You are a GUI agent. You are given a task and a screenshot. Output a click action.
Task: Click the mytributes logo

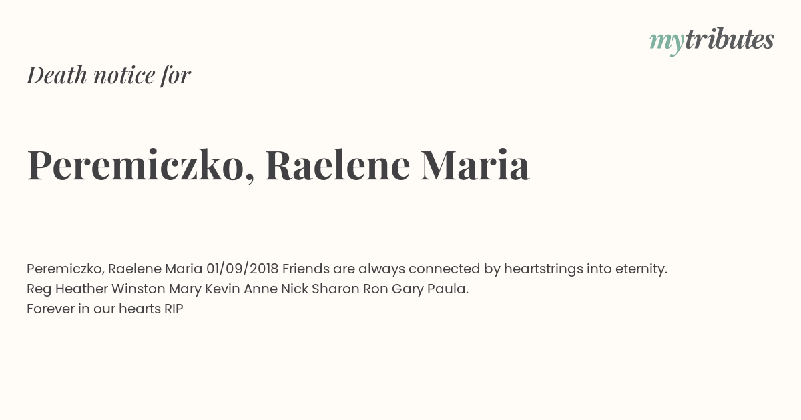(712, 41)
